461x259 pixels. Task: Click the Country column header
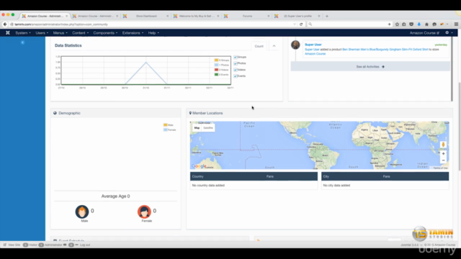tap(197, 176)
